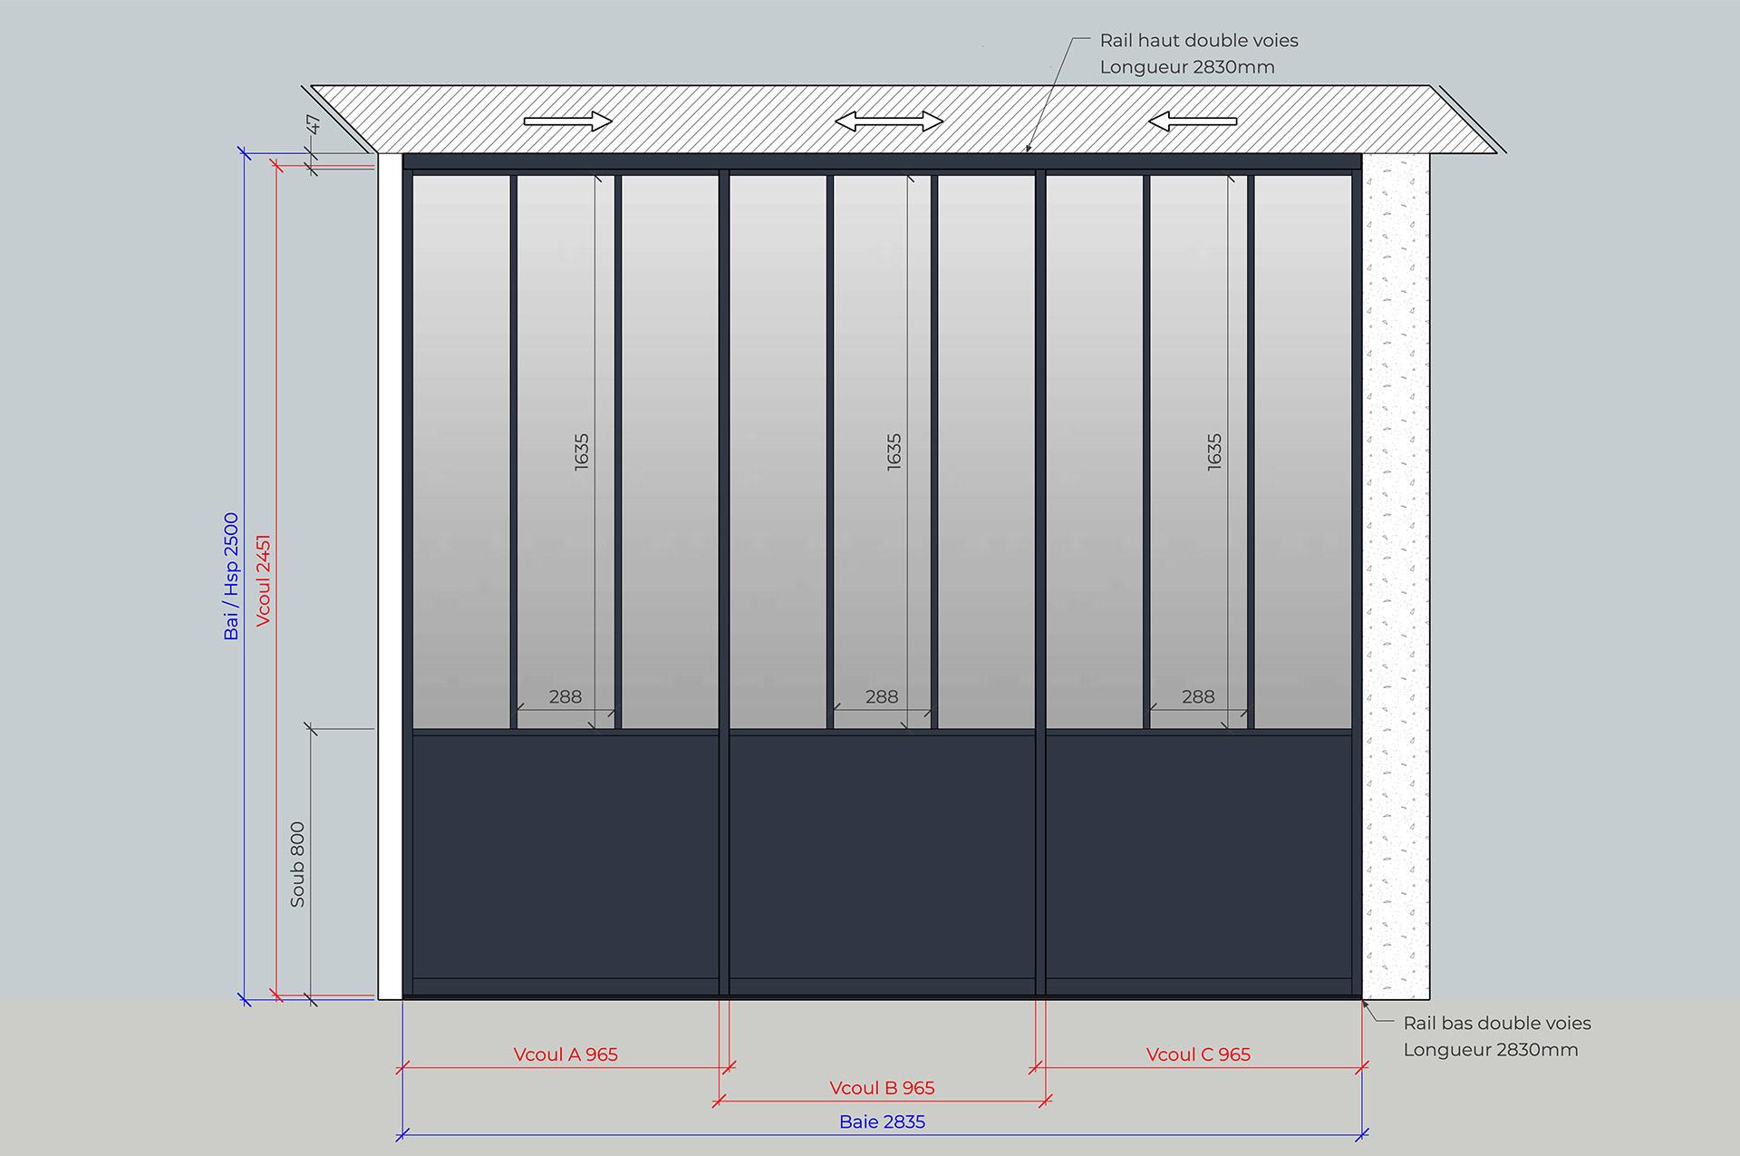Image resolution: width=1740 pixels, height=1156 pixels.
Task: Click the dark solid lower panel of door C
Action: pyautogui.click(x=1198, y=857)
